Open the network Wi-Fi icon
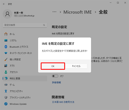The image size is (129, 110). (x=6, y=53)
